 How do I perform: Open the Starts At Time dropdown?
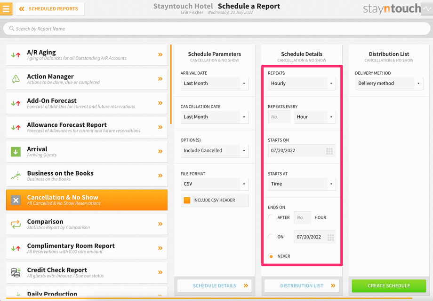coord(302,184)
